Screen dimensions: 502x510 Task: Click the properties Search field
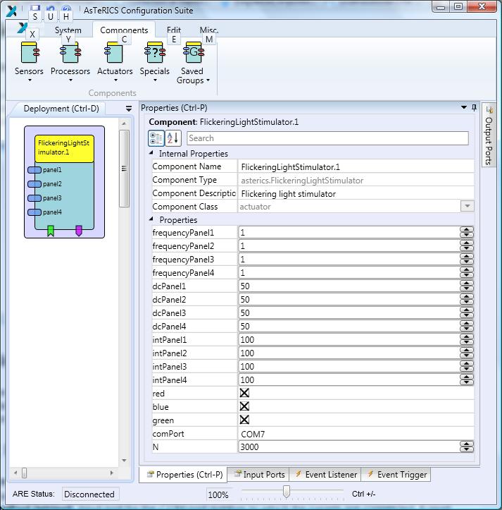coord(327,138)
